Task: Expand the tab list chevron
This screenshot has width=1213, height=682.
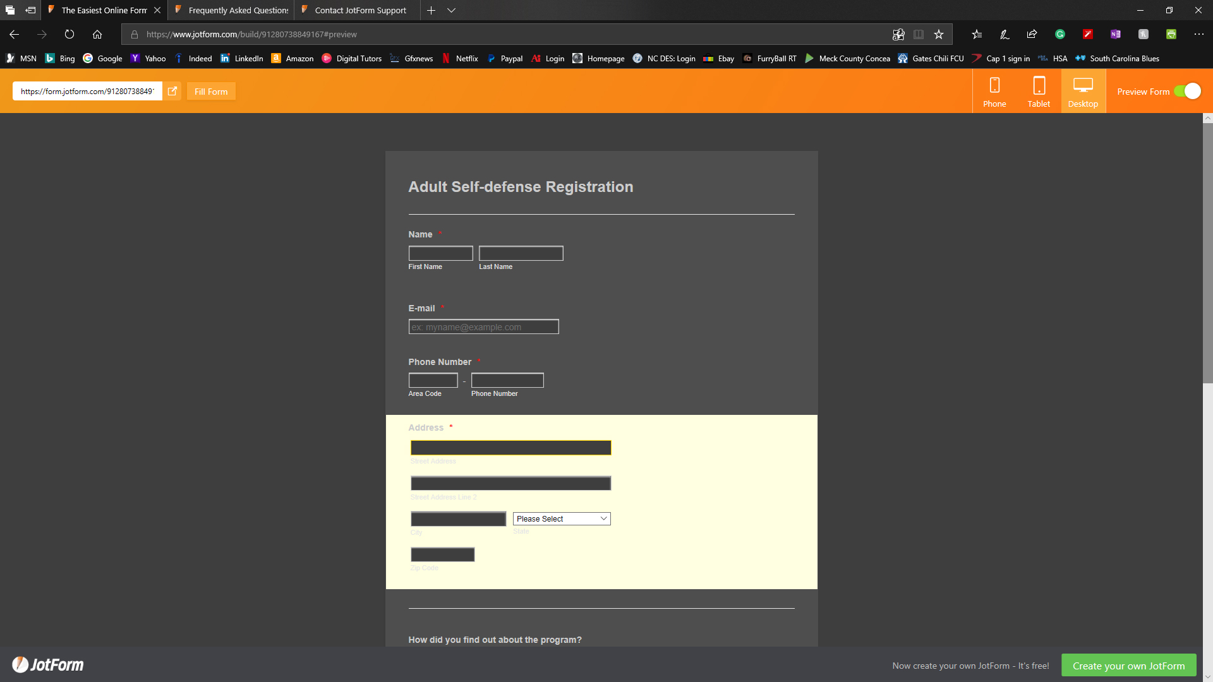Action: click(x=451, y=10)
